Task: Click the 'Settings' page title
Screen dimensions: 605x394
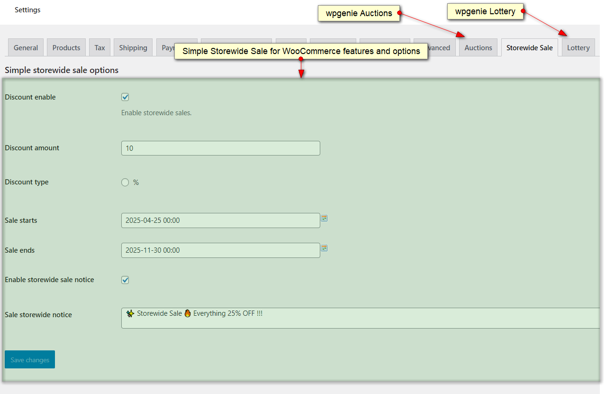Action: click(27, 10)
